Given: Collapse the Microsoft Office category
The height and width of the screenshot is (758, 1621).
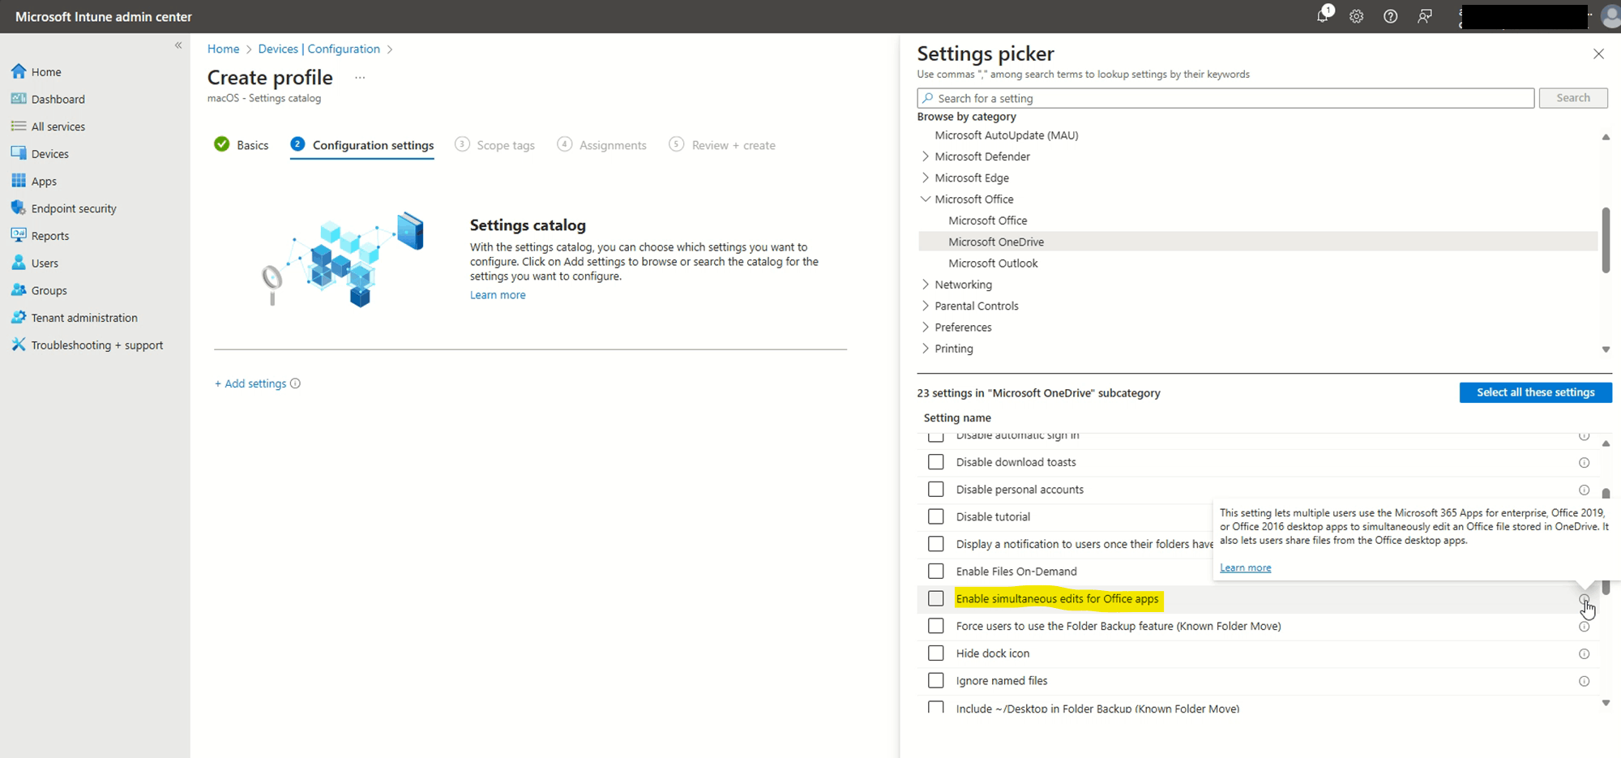Looking at the screenshot, I should tap(926, 199).
